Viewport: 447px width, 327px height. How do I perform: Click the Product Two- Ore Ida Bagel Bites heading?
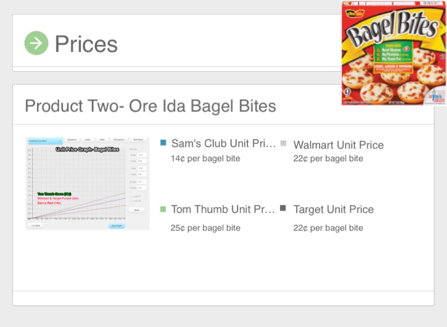tap(150, 106)
